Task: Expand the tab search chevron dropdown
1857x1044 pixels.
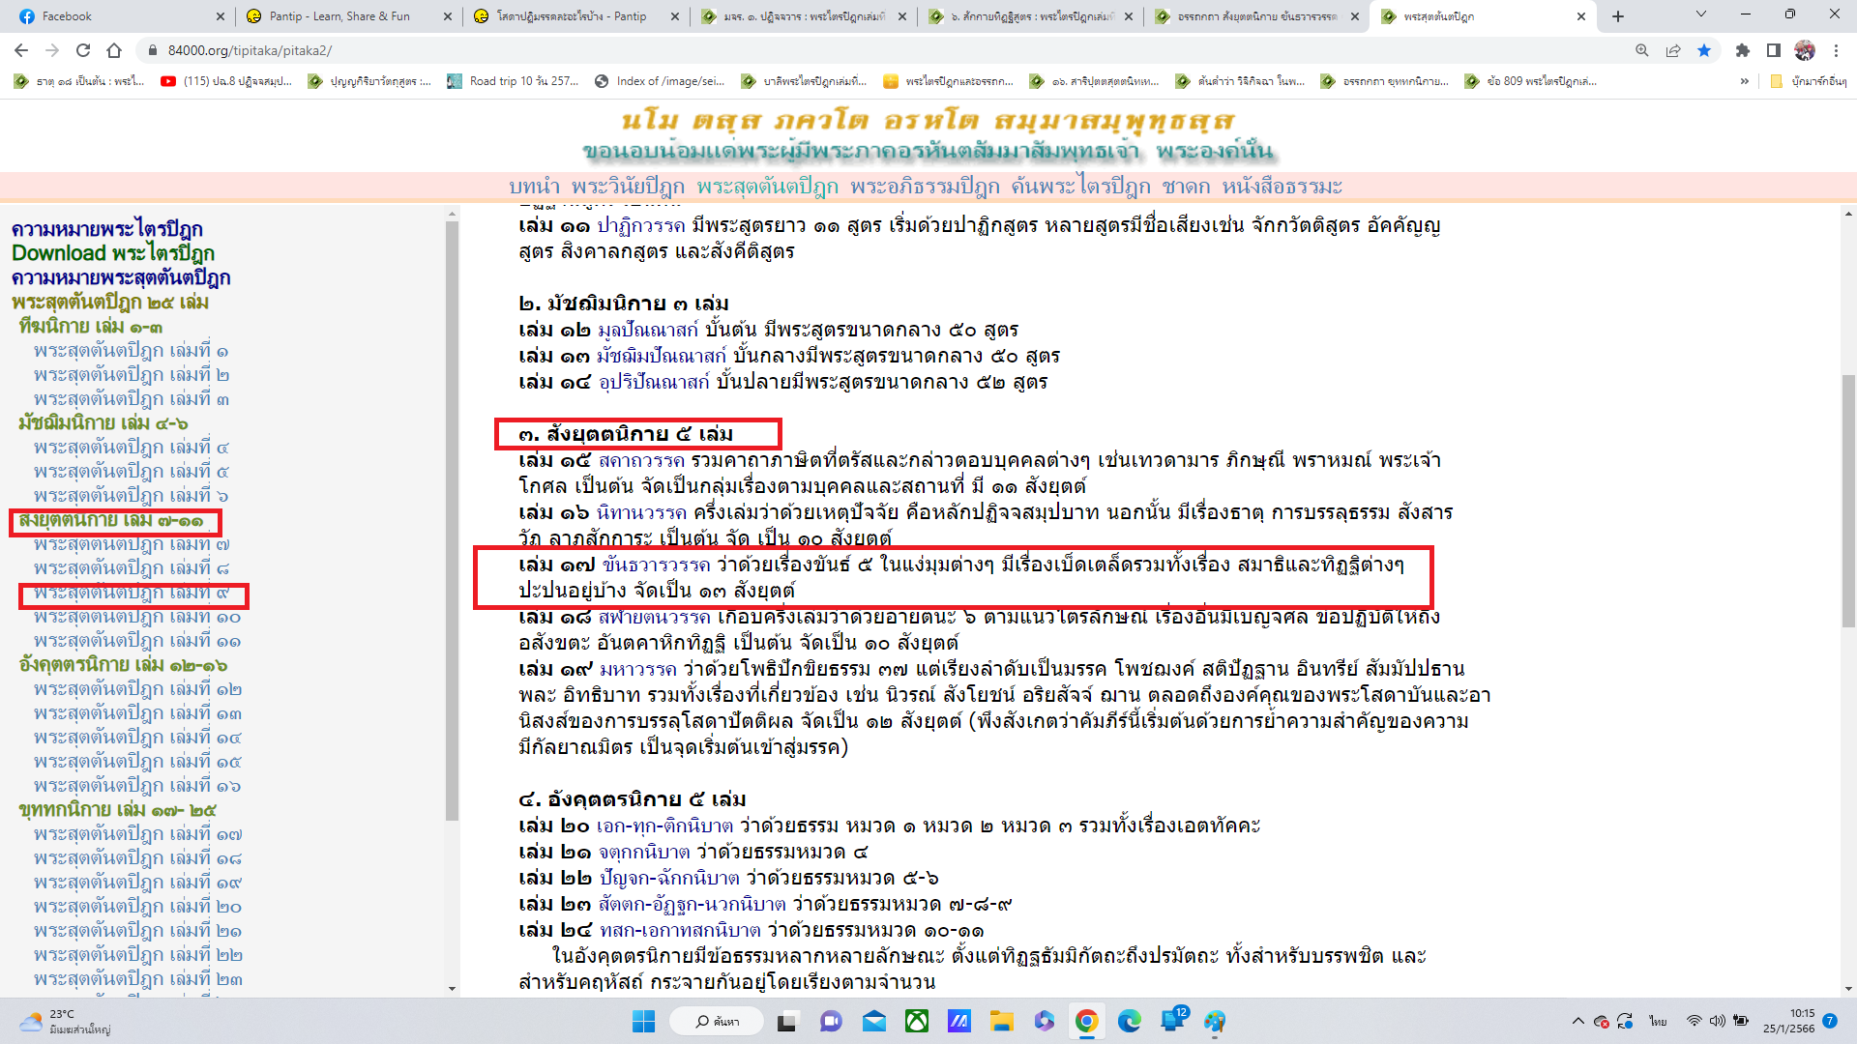Action: pos(1701,14)
